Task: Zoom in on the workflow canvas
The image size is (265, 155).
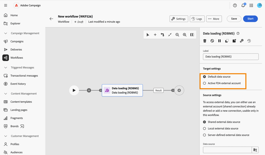Action: (184, 35)
